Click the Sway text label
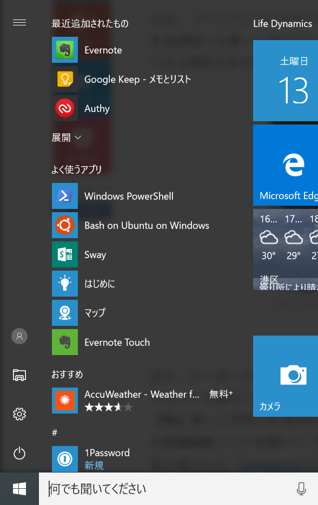The image size is (318, 505). 95,255
